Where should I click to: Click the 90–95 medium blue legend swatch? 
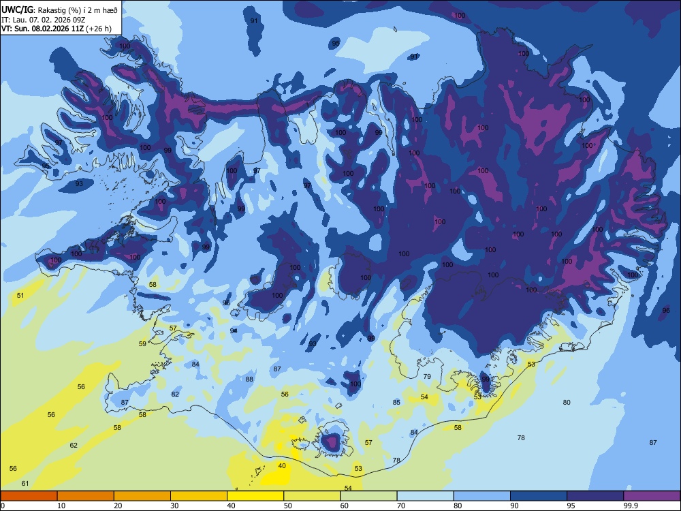(x=539, y=496)
